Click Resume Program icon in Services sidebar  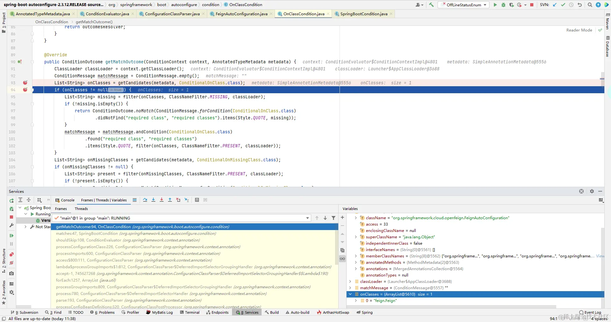(x=11, y=235)
